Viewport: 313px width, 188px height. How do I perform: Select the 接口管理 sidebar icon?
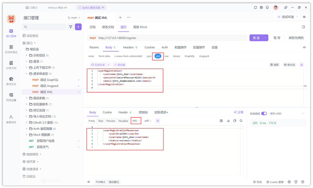(11, 33)
